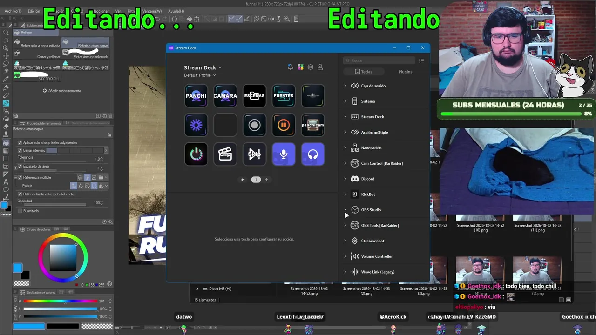Image resolution: width=596 pixels, height=335 pixels.
Task: Click the CAMARA key in Stream Deck
Action: coord(225,96)
